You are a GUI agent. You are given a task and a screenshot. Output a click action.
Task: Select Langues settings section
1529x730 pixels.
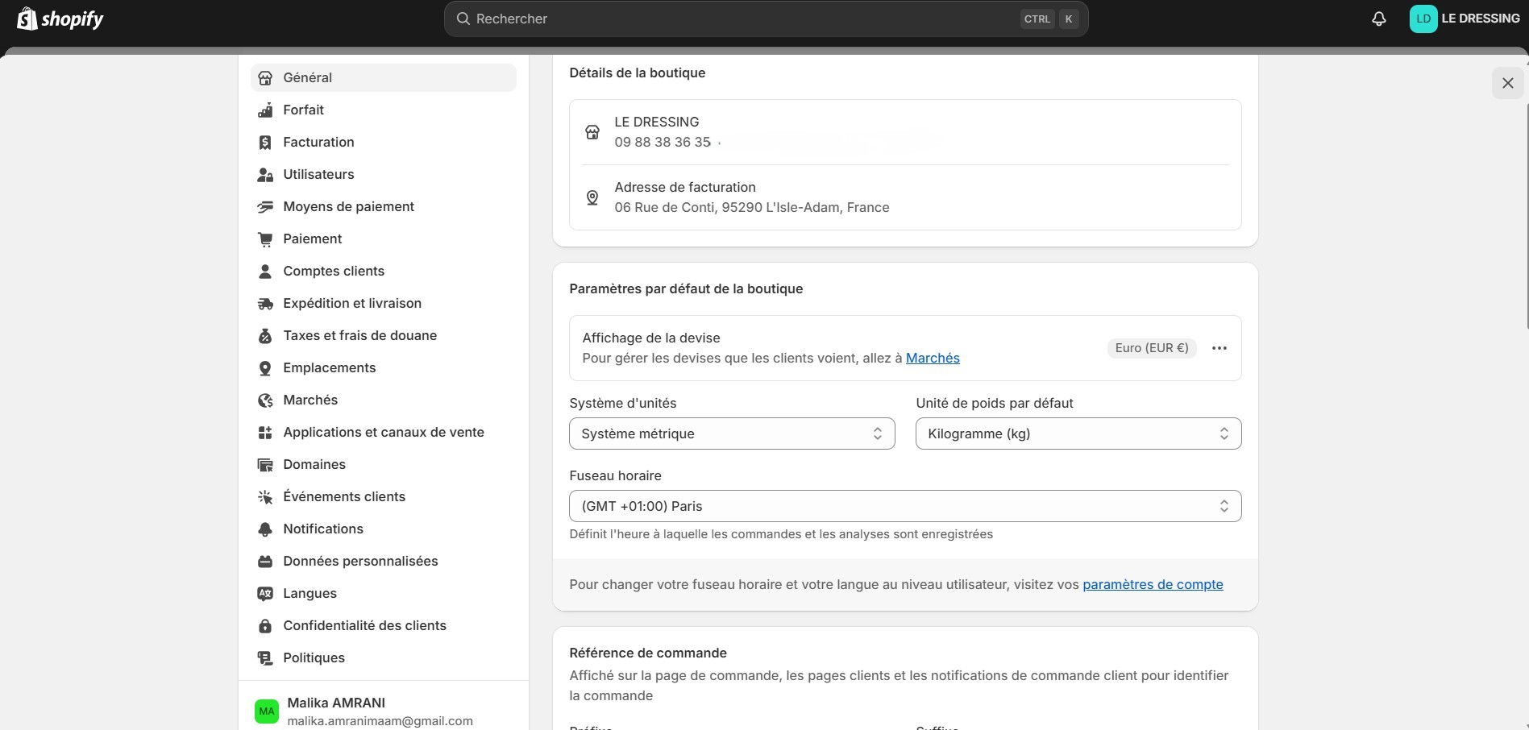[x=384, y=593]
